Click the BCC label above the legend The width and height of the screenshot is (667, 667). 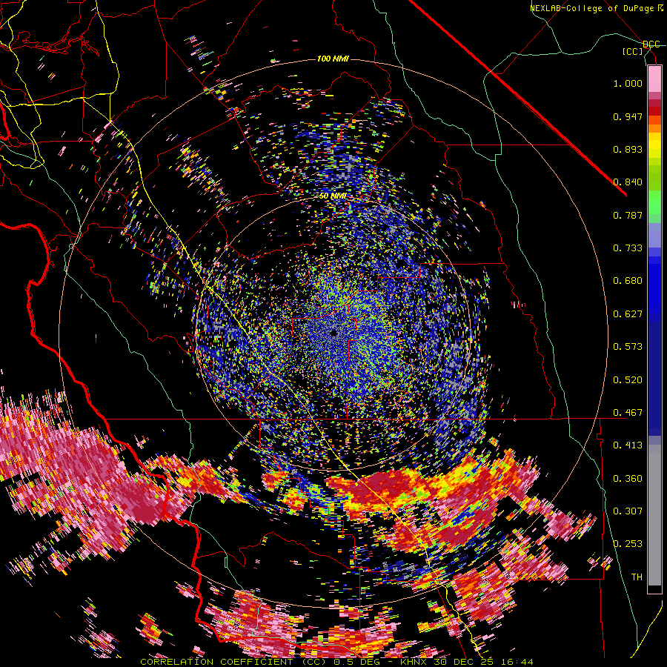(x=651, y=44)
